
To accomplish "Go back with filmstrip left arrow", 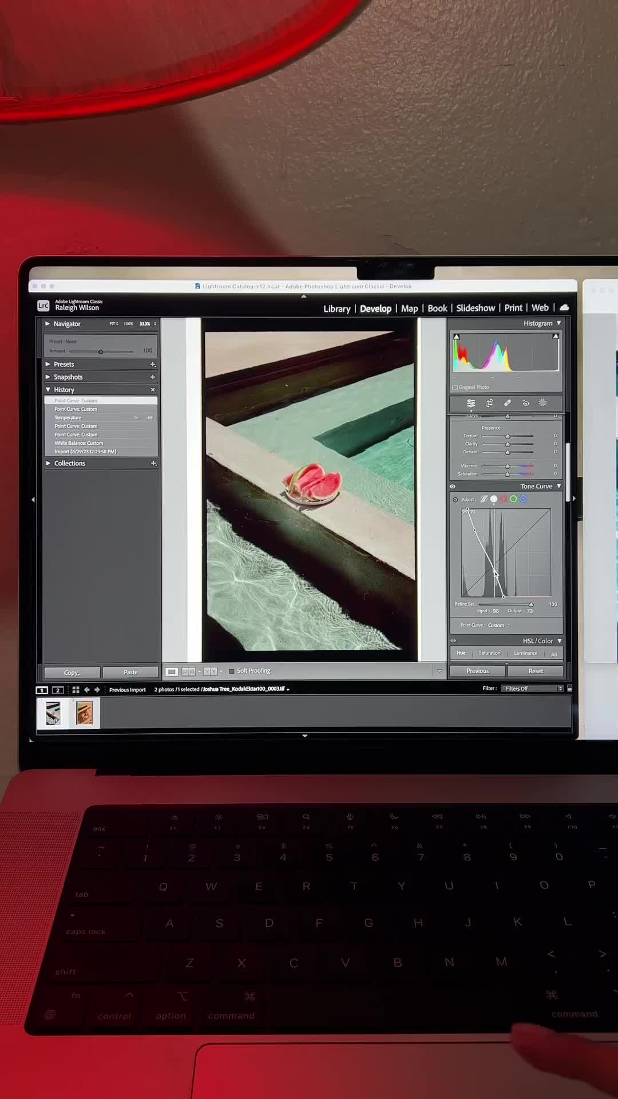I will (87, 690).
